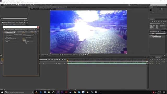
Task: Expand the Seed property
Action: 5,40
